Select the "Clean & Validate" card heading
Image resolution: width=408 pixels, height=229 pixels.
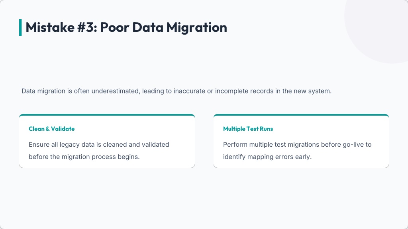pyautogui.click(x=51, y=129)
